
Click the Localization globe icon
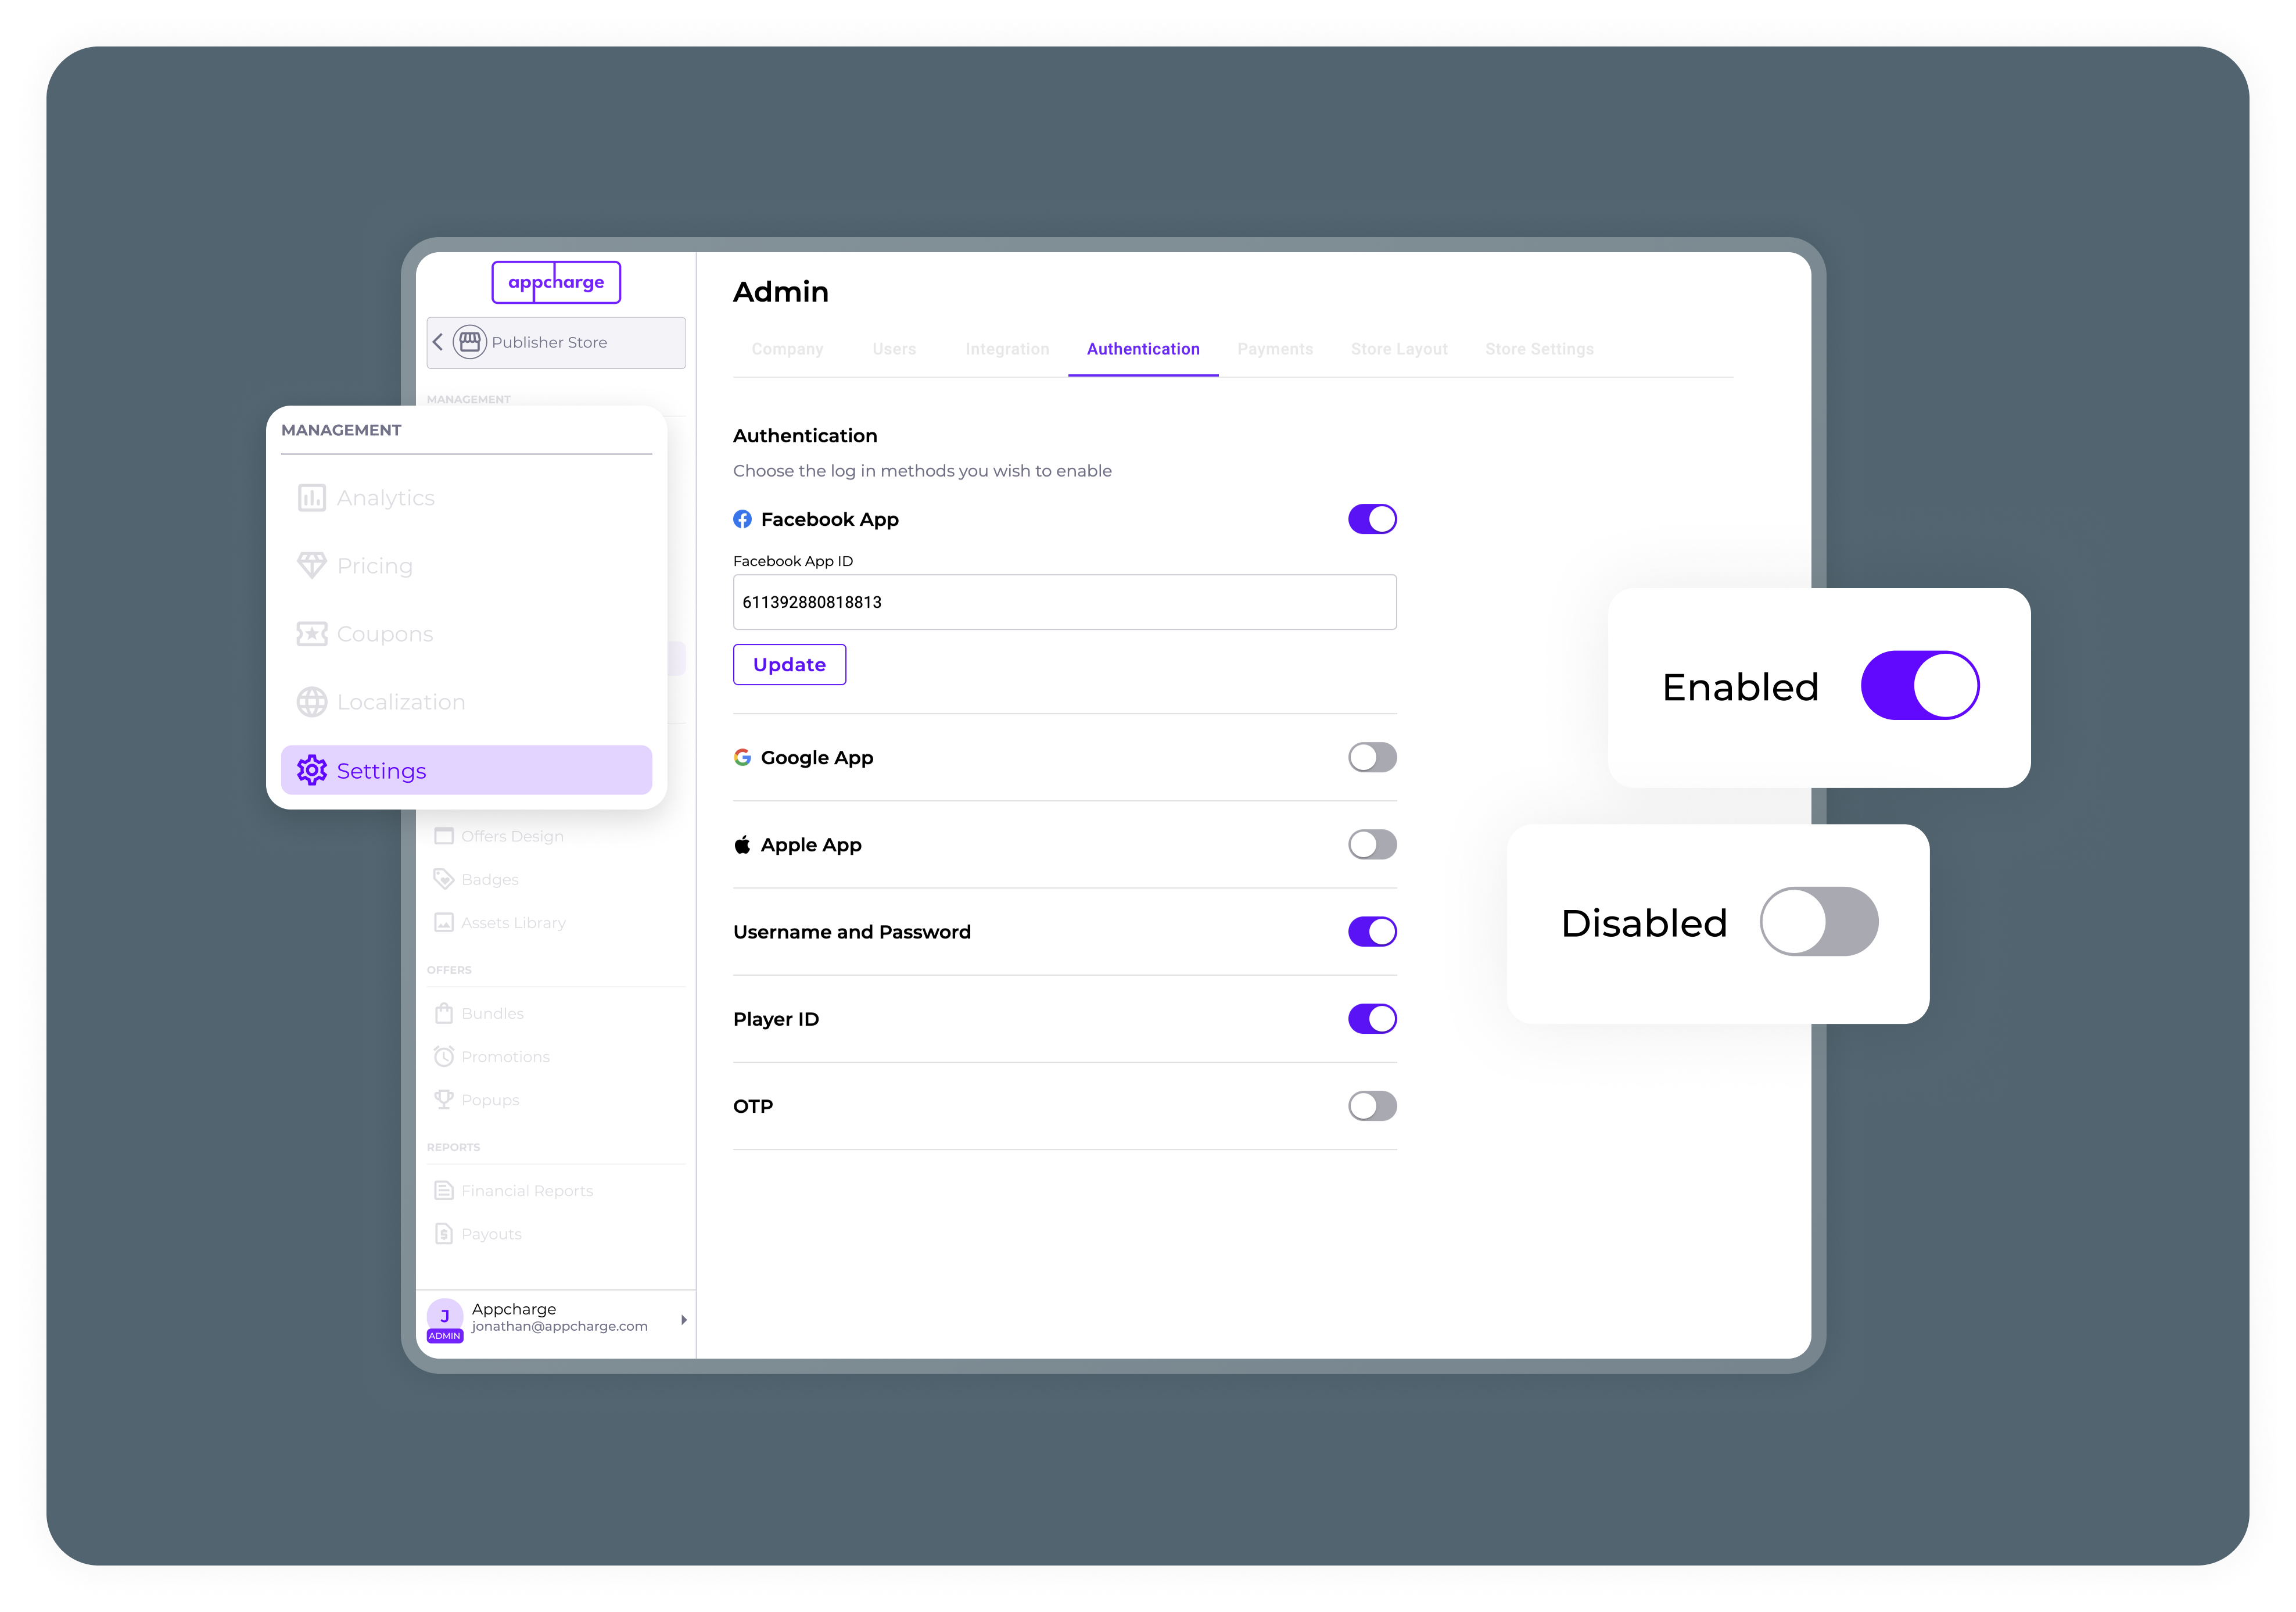pyautogui.click(x=311, y=702)
